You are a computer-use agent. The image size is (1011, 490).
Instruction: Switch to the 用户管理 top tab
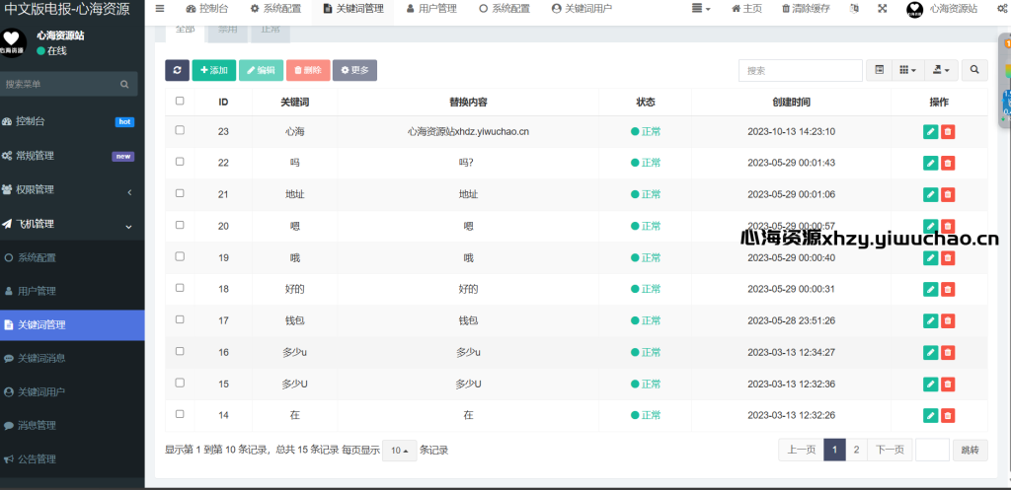tap(431, 9)
